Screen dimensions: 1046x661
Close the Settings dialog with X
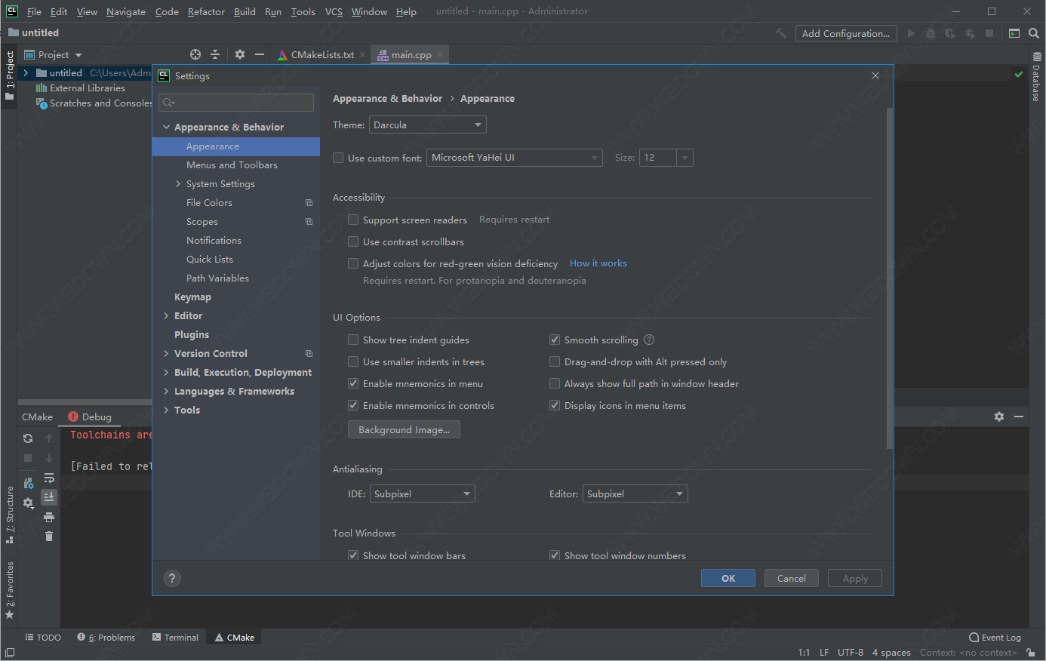point(875,75)
